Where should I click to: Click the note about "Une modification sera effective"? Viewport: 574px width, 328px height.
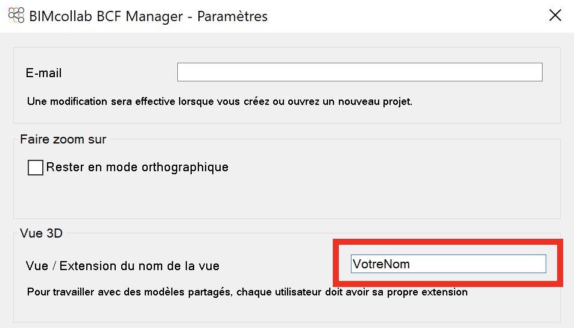[219, 101]
